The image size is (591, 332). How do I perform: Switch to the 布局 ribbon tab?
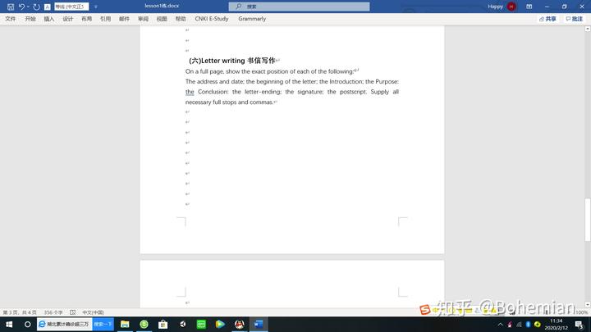point(87,19)
